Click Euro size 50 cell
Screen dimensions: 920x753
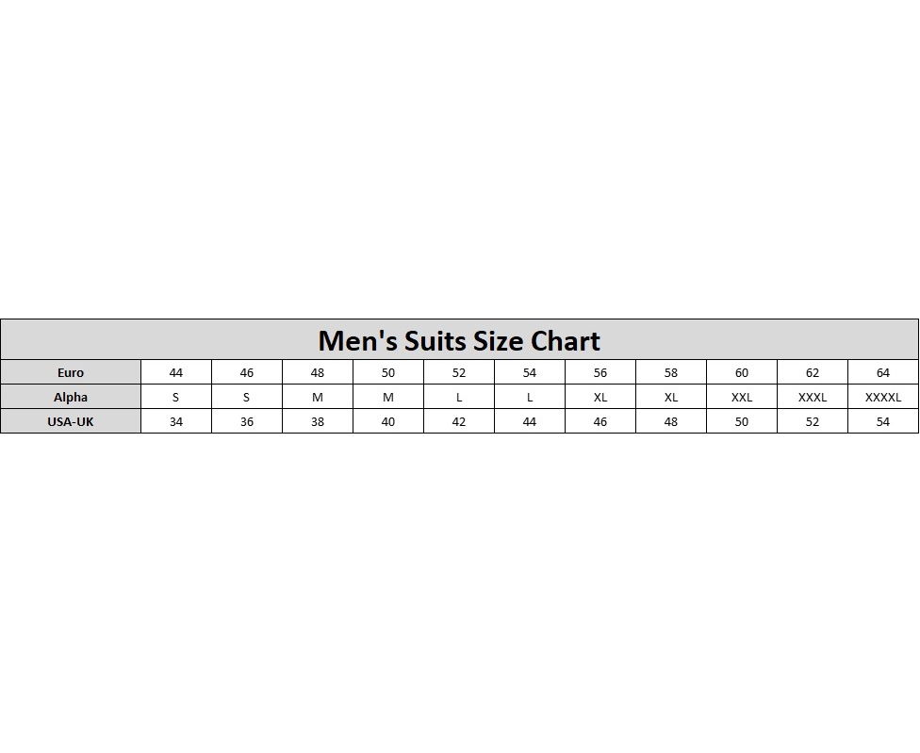pos(388,372)
